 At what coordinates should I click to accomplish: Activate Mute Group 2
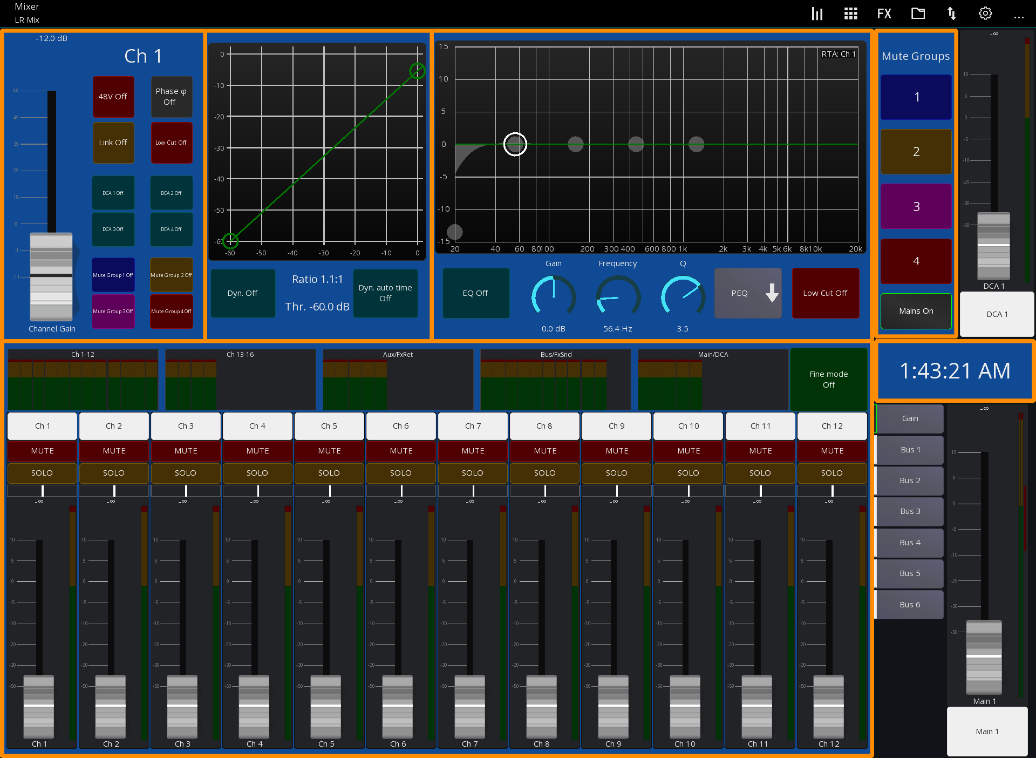click(x=915, y=152)
